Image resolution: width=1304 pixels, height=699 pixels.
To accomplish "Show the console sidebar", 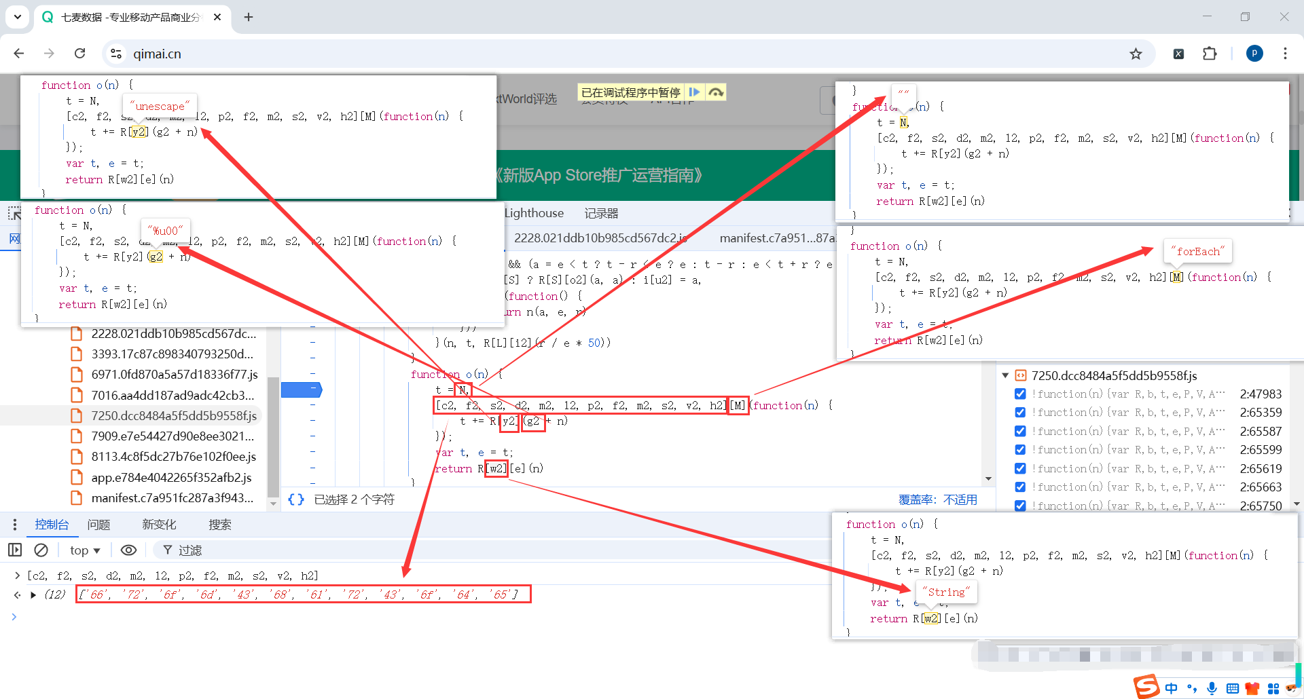I will point(15,550).
